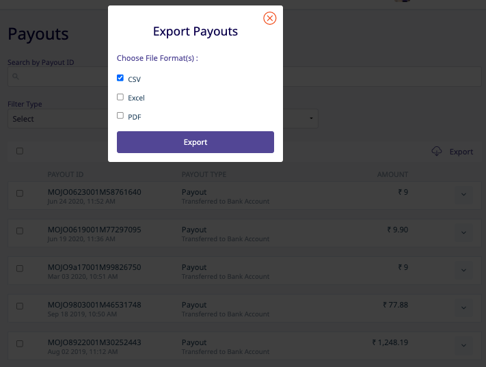This screenshot has width=486, height=367.
Task: Uncheck the CSV format checkbox
Action: [120, 78]
